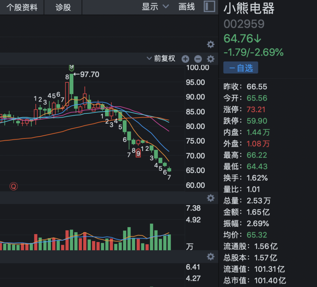Viewport: 317px width, 287px height.
Task: Open the 个股资料 tab
Action: point(22,8)
